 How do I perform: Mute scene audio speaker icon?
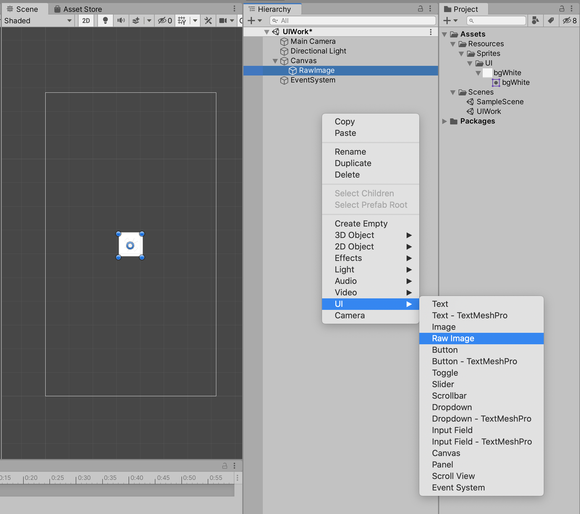tap(121, 21)
